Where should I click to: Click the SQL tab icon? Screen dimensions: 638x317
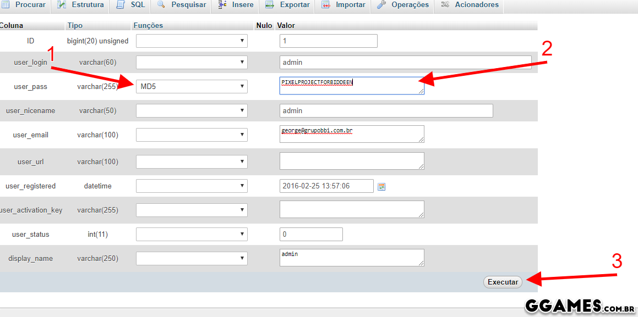coord(121,5)
